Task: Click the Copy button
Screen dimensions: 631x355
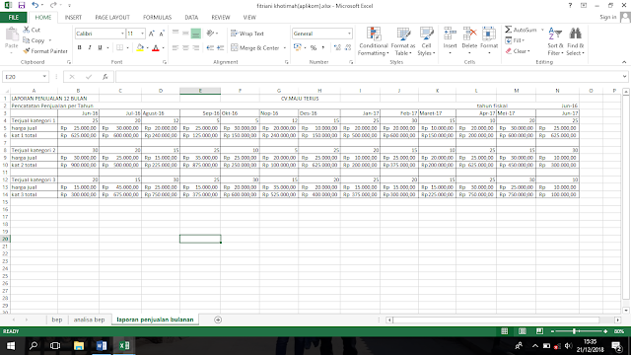Action: pyautogui.click(x=34, y=40)
